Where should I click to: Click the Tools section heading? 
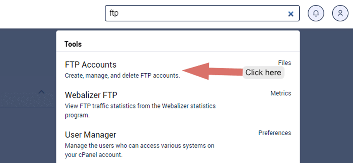pos(73,44)
